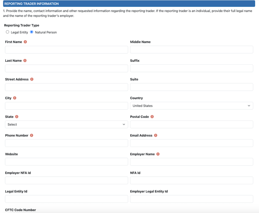Open the State Select dropdown
This screenshot has height=213, width=259.
click(67, 124)
